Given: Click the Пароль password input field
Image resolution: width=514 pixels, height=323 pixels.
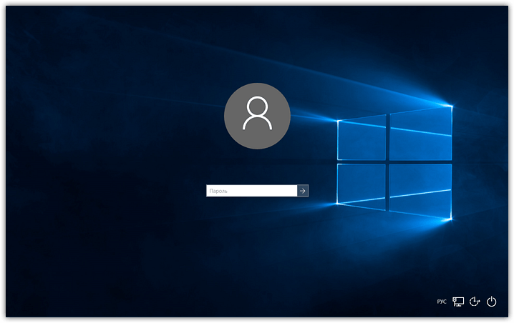Looking at the screenshot, I should [x=251, y=191].
